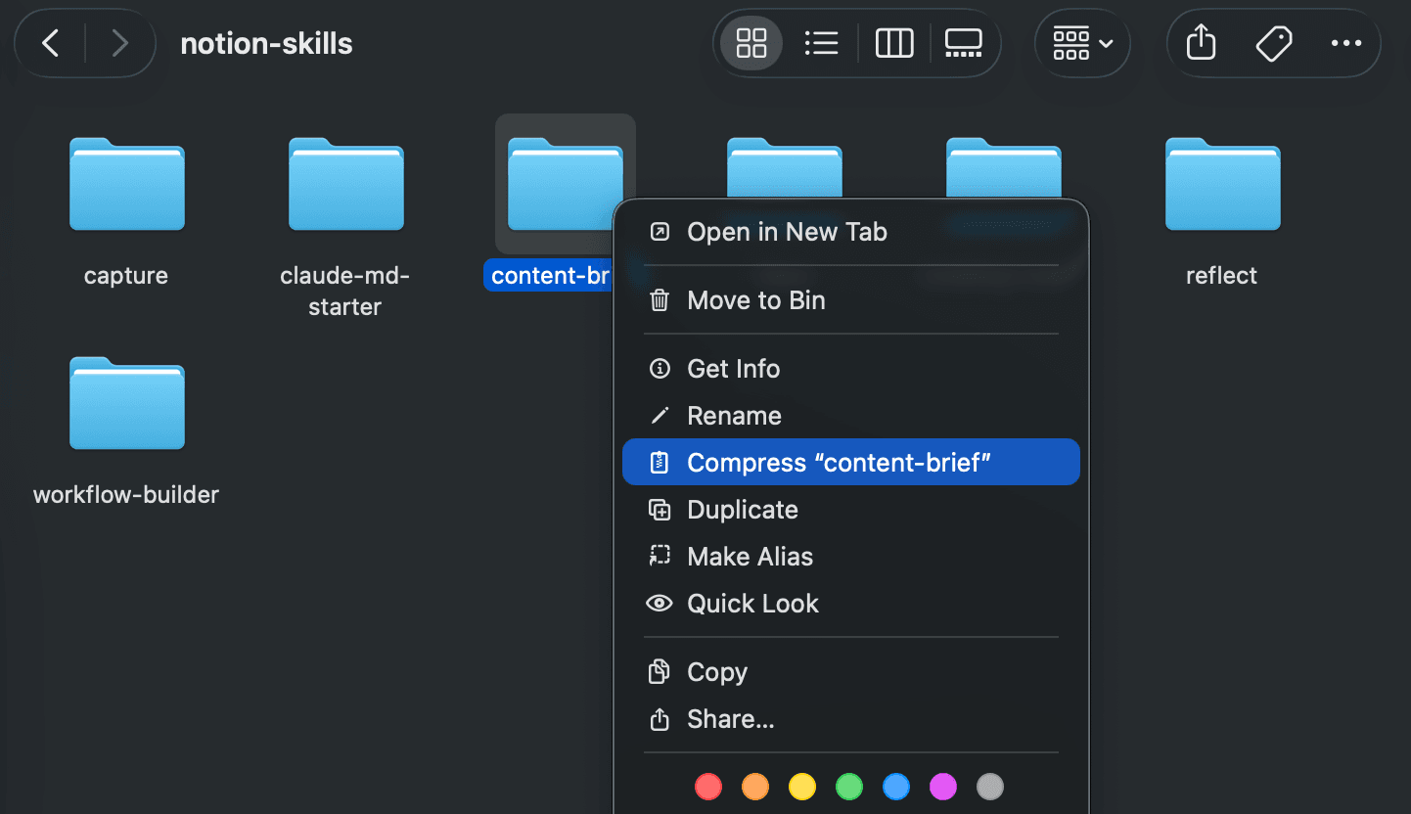This screenshot has width=1411, height=814.
Task: Select the workflow-builder folder icon
Action: pos(127,403)
